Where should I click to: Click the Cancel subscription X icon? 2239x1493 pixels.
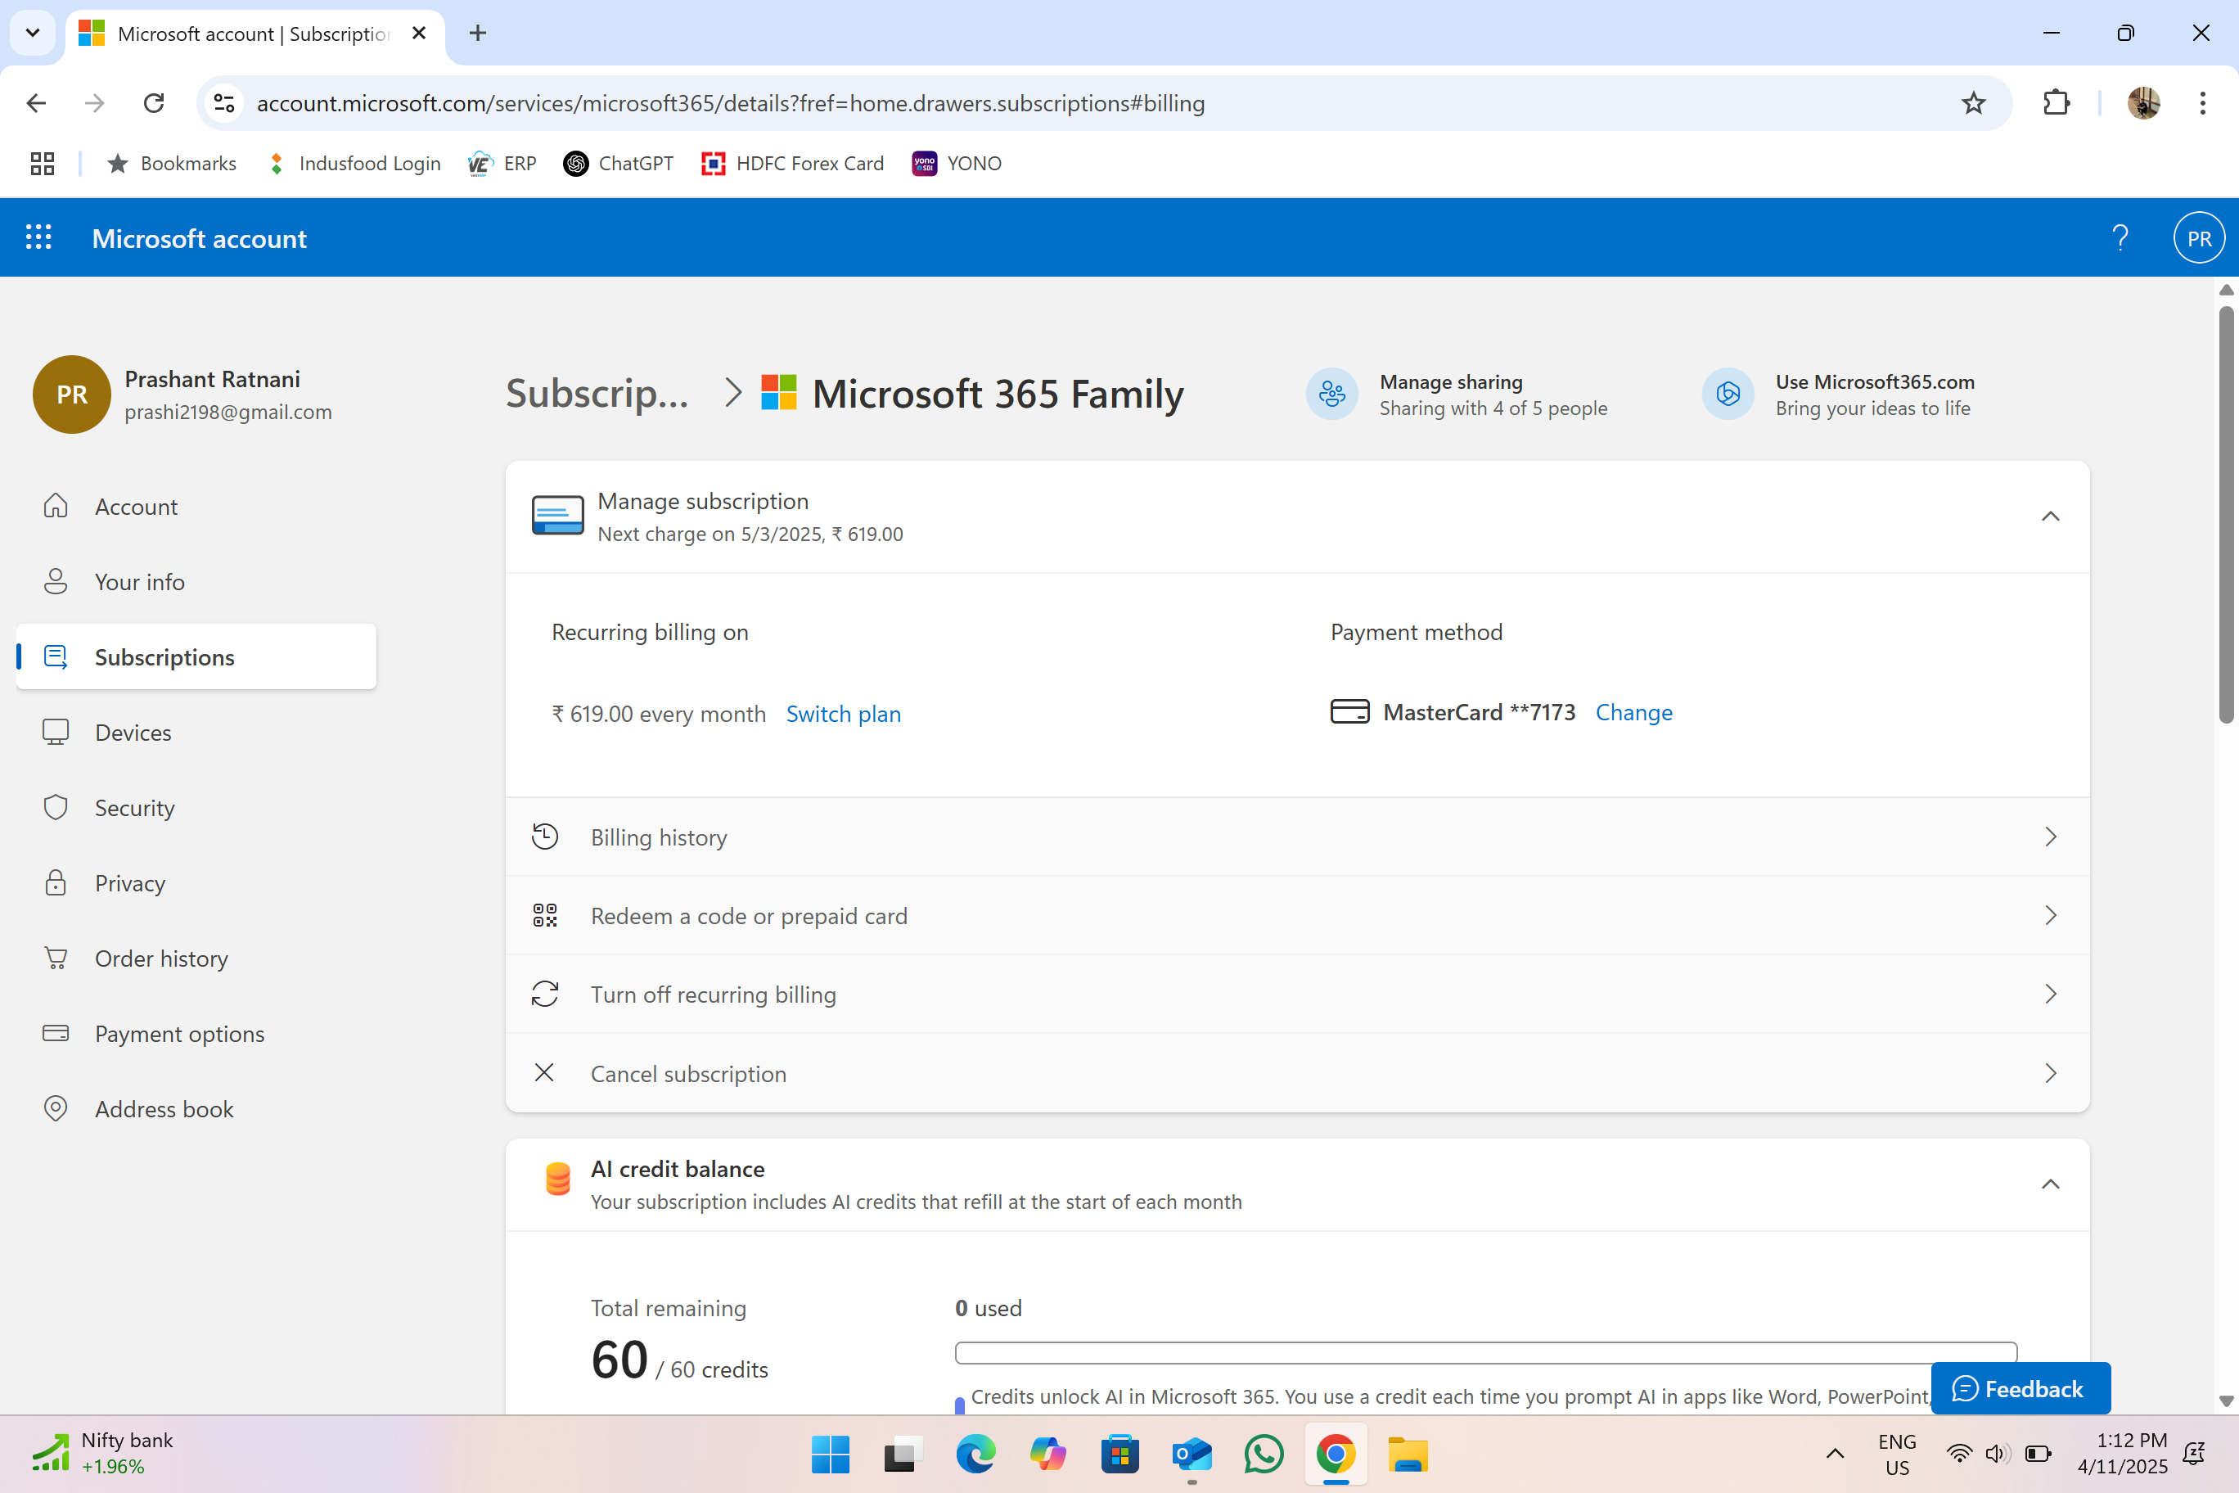[544, 1072]
